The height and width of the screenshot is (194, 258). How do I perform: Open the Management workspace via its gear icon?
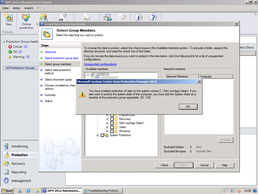6,181
